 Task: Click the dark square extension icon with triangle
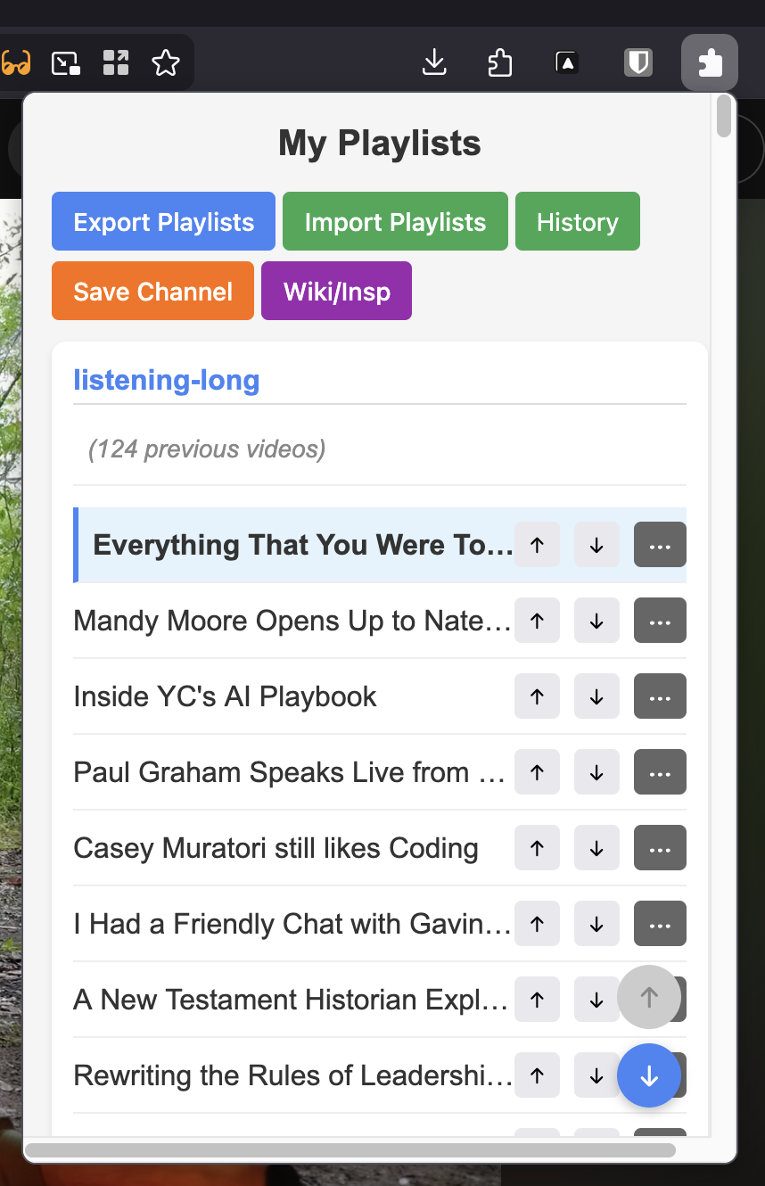pyautogui.click(x=566, y=62)
